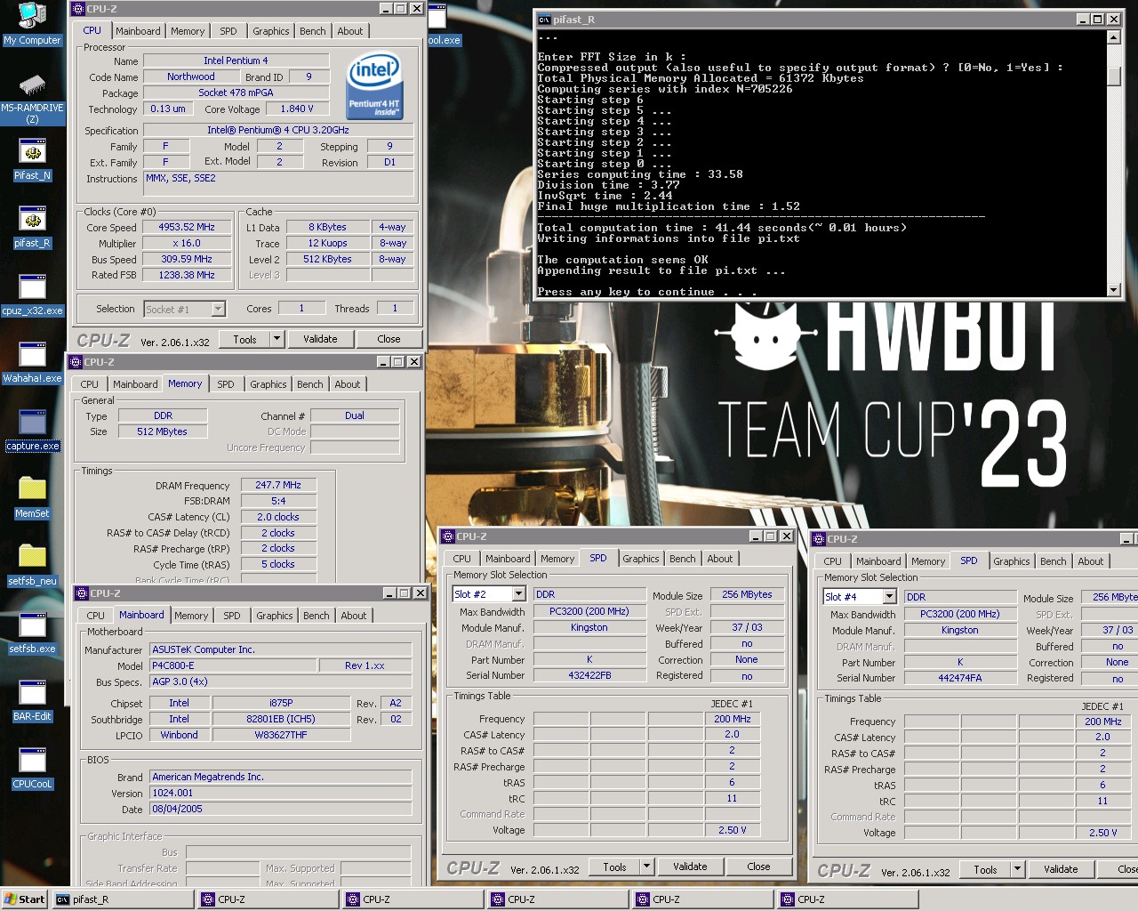This screenshot has height=911, width=1138.
Task: Launch the pifast_R desktop shortcut
Action: tap(32, 228)
